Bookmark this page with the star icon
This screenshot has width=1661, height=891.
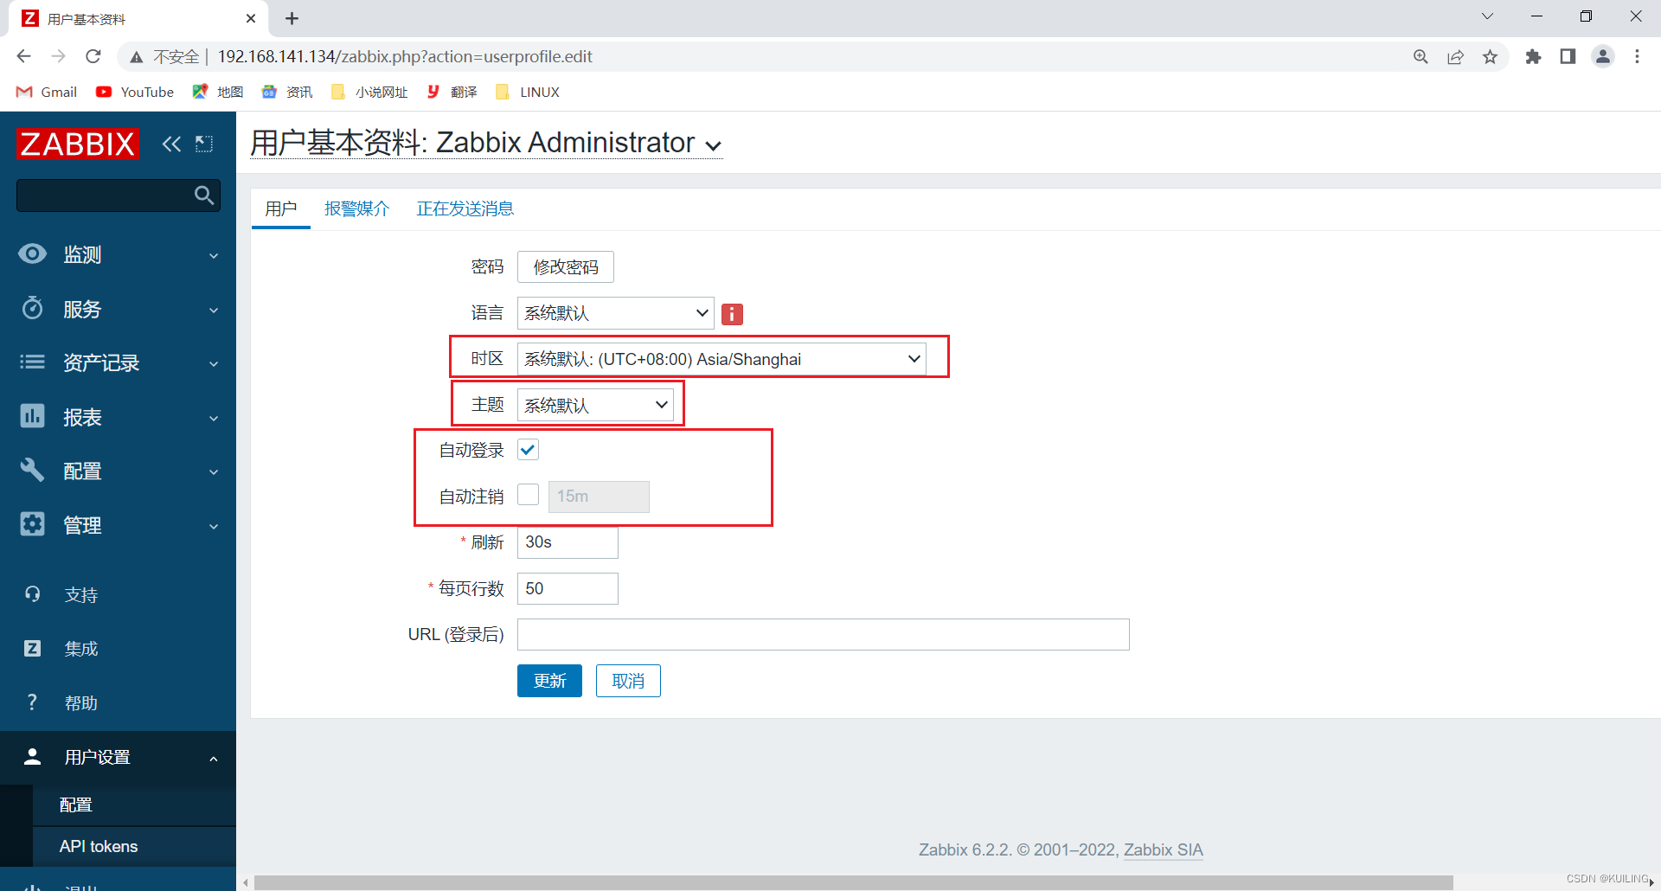(1490, 56)
